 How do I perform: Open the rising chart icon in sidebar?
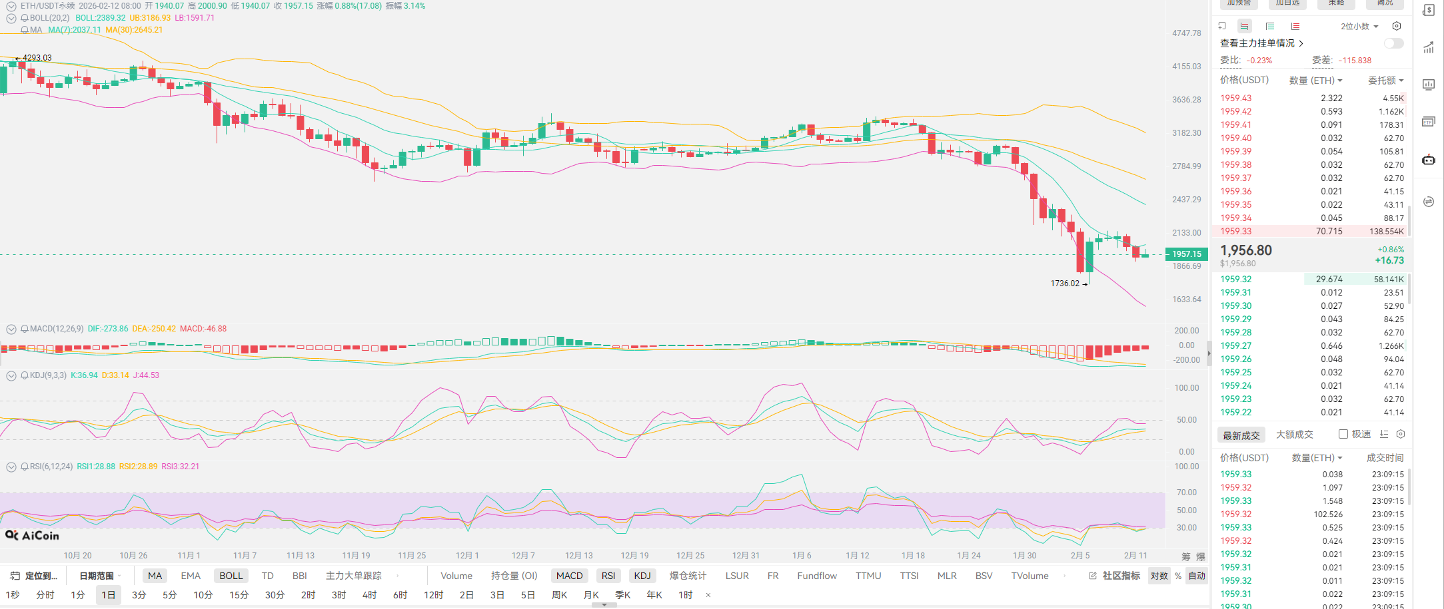(1429, 48)
